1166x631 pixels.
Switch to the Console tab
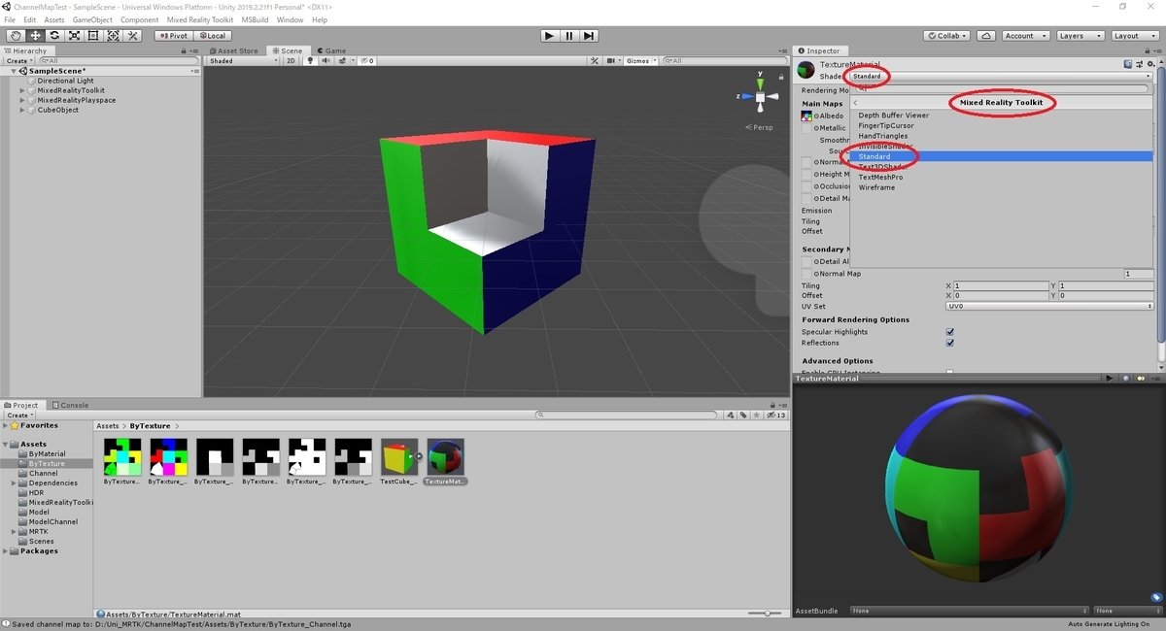click(70, 405)
